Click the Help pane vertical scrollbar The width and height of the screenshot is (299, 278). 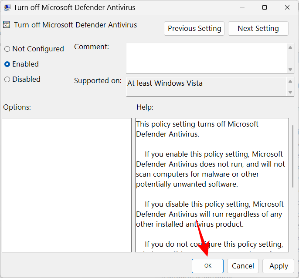point(292,185)
